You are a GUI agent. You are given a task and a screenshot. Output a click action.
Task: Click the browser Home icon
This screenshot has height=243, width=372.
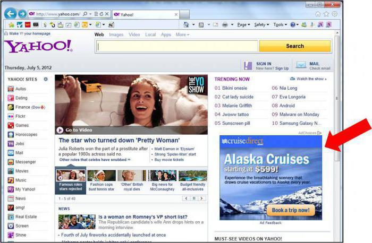318,14
